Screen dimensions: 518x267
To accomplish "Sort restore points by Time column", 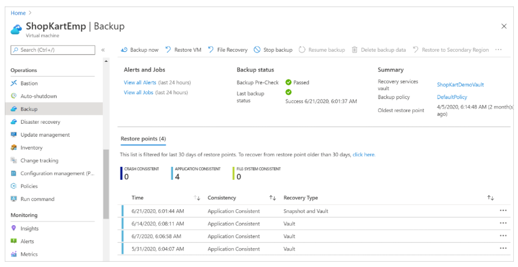I will point(197,198).
